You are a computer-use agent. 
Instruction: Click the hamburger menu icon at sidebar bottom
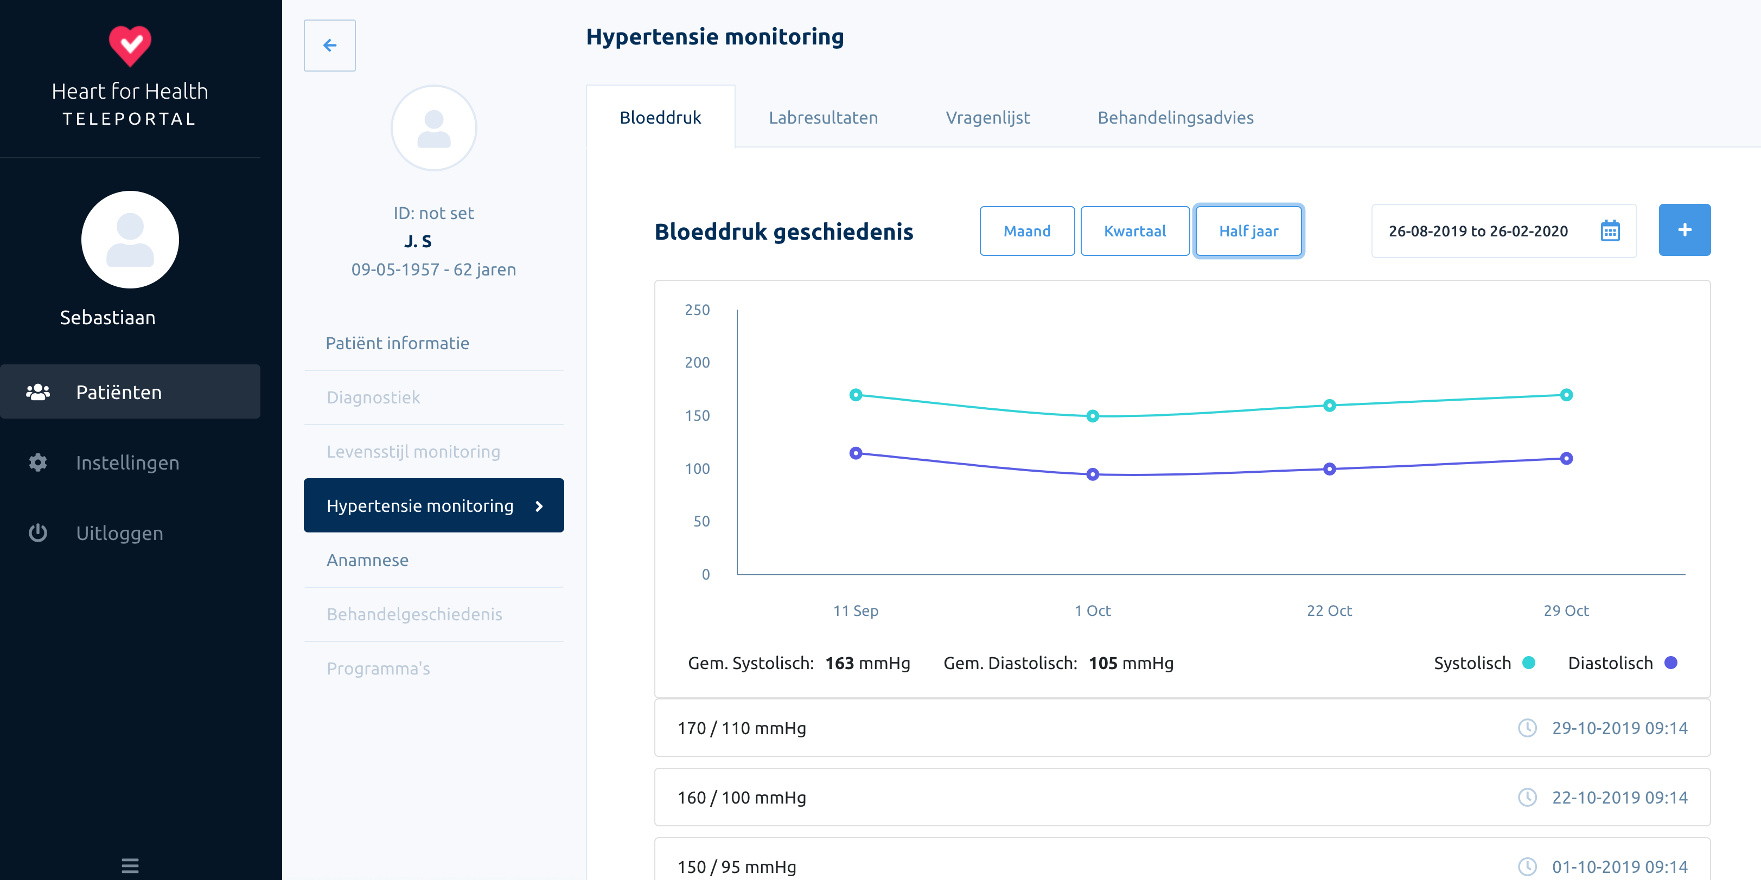coord(130,865)
